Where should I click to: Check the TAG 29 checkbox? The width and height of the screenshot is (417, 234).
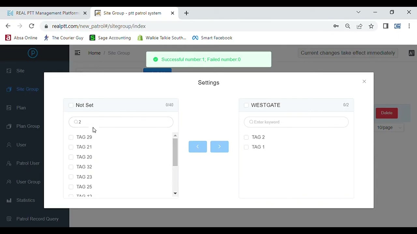tap(71, 137)
